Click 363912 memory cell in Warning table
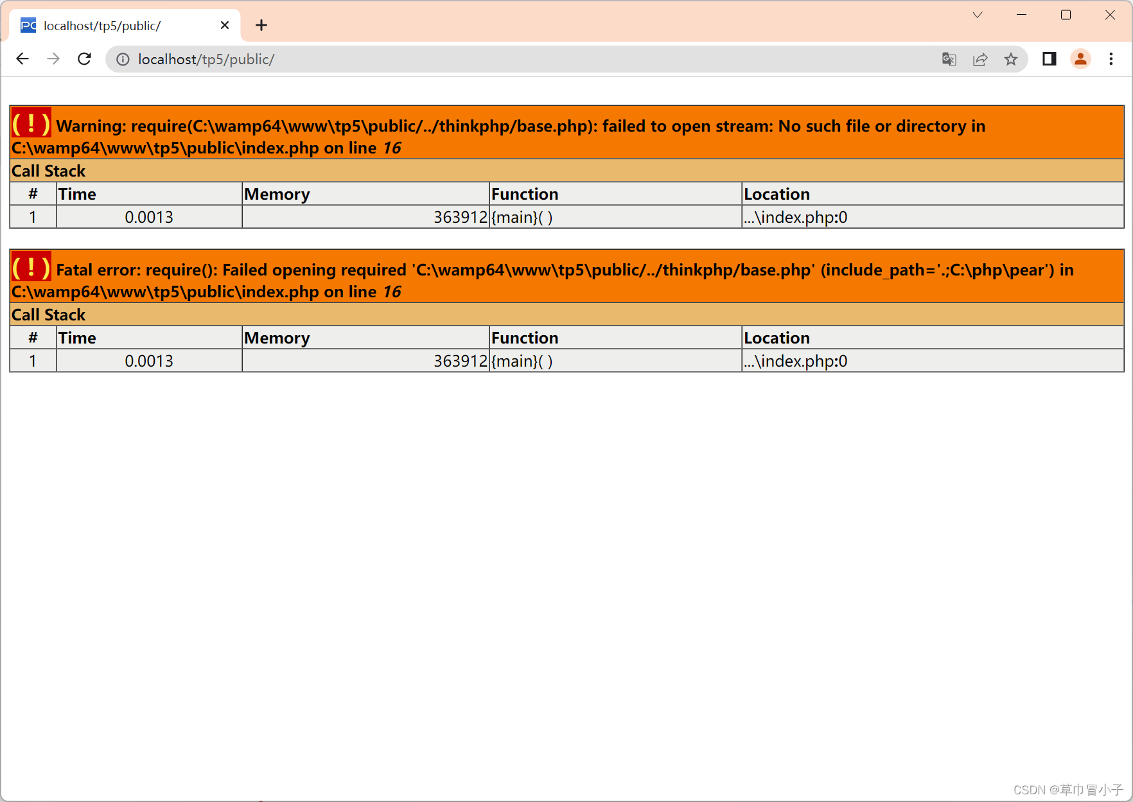Screen dimensions: 1133x802 tap(366, 217)
